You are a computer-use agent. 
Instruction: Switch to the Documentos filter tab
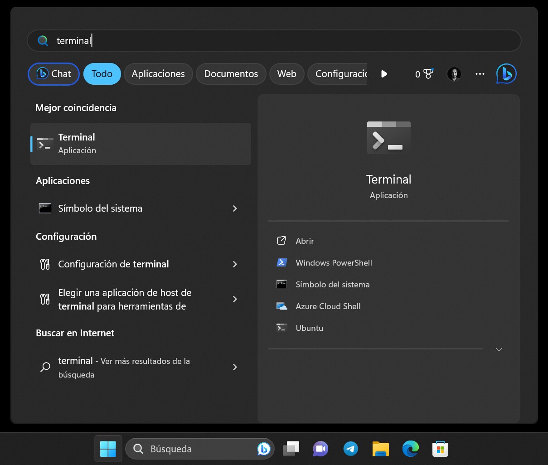[x=231, y=73]
